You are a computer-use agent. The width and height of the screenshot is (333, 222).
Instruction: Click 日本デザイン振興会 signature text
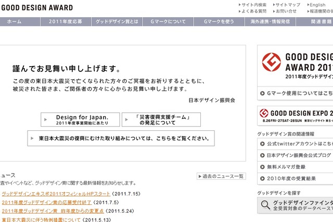[x=212, y=100]
